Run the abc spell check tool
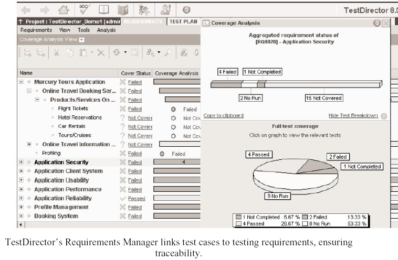Screen dimensions: 398x260 [x=84, y=9]
